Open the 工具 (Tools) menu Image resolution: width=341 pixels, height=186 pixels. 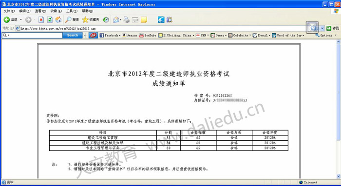(72, 11)
